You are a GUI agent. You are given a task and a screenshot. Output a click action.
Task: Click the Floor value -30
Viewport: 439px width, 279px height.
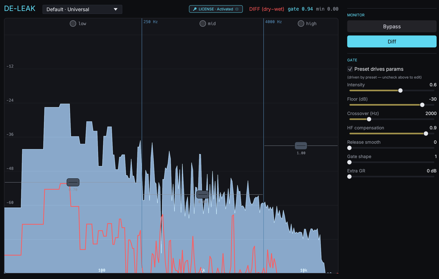(433, 99)
